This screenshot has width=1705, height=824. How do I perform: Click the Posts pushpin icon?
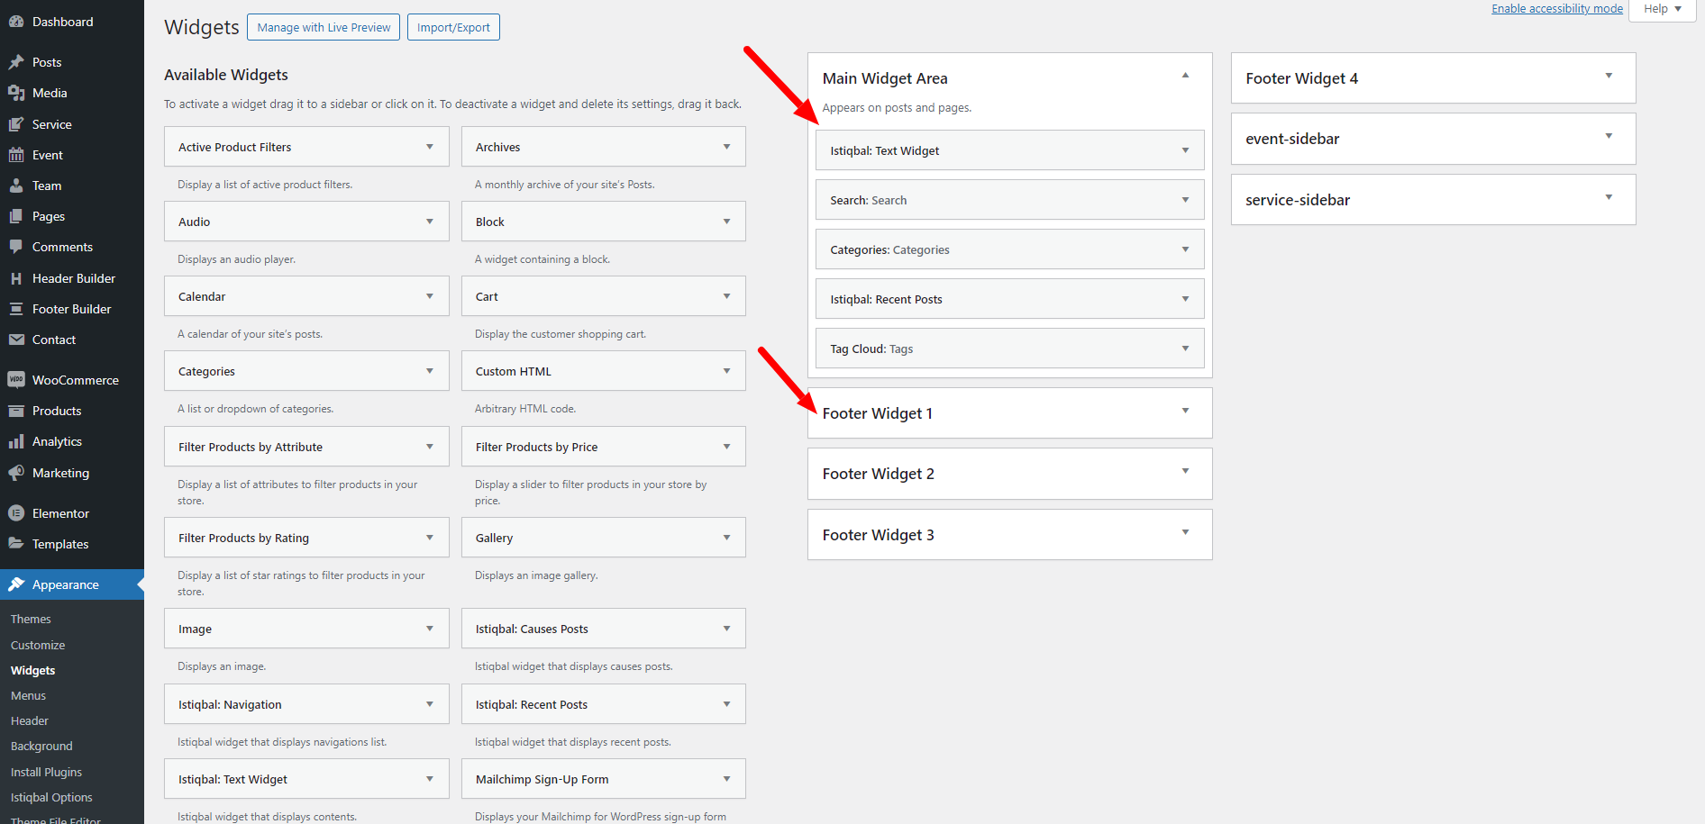click(x=16, y=62)
